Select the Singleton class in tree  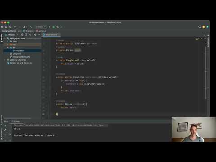19,51
